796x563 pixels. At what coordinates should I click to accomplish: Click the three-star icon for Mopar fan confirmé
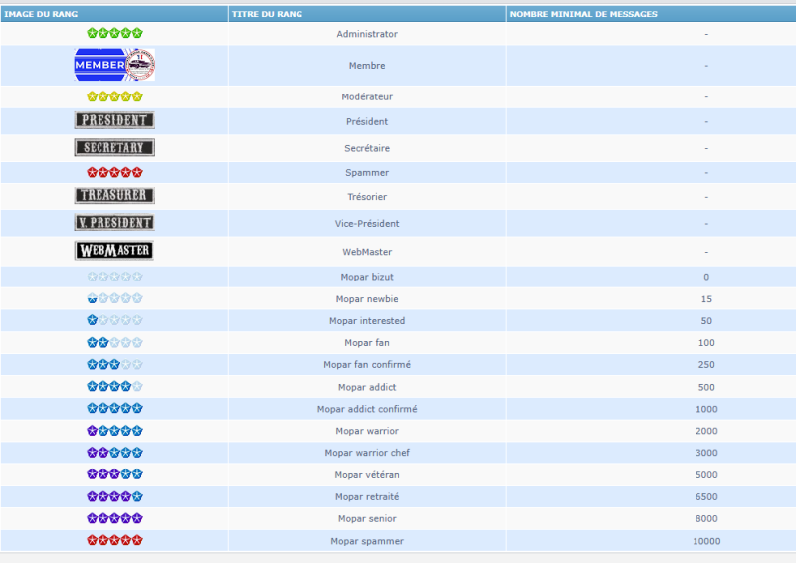(114, 364)
